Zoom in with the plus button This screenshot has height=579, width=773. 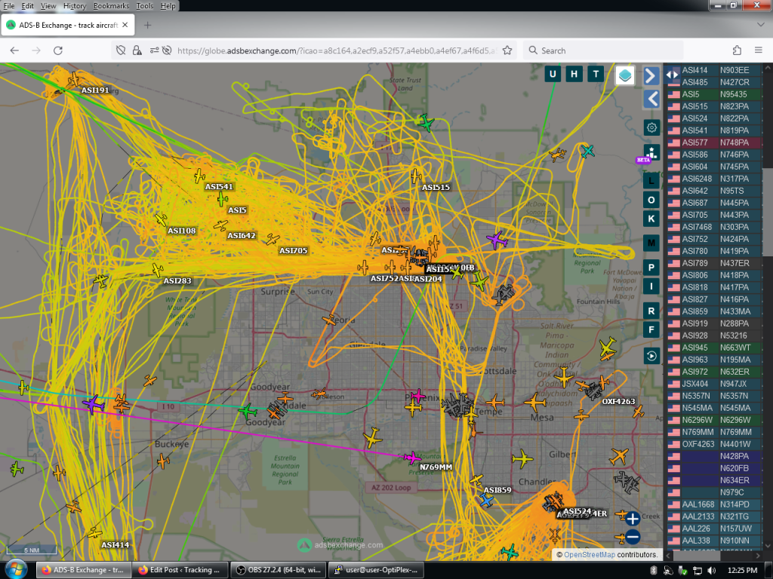point(633,519)
